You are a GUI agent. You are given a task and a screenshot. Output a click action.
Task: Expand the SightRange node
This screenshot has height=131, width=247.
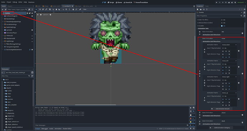[3, 41]
